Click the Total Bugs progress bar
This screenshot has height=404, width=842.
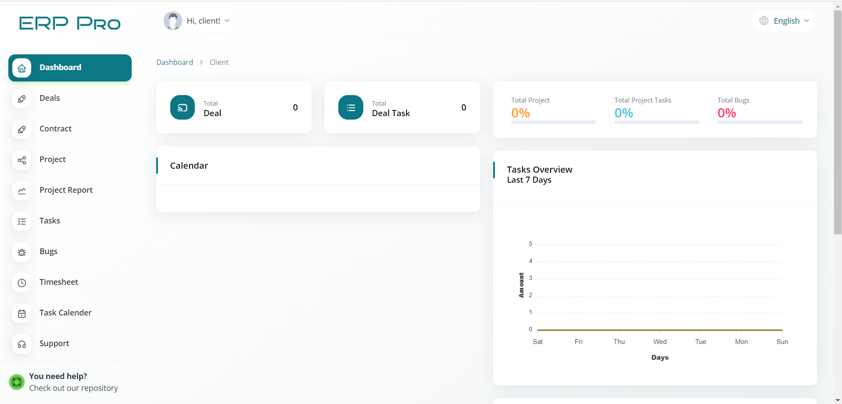pos(760,122)
